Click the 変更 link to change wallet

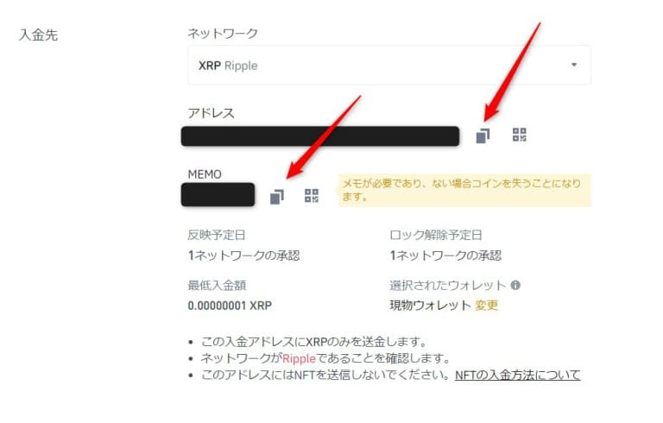486,305
